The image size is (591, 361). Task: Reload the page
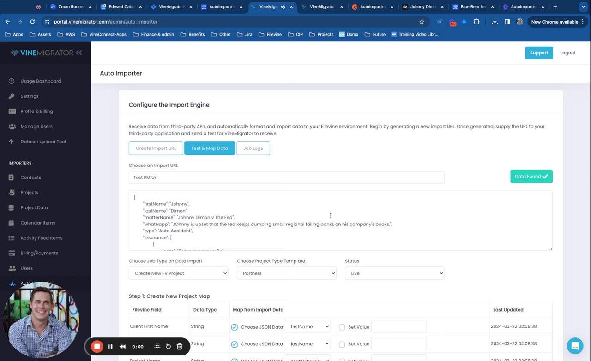(x=32, y=22)
